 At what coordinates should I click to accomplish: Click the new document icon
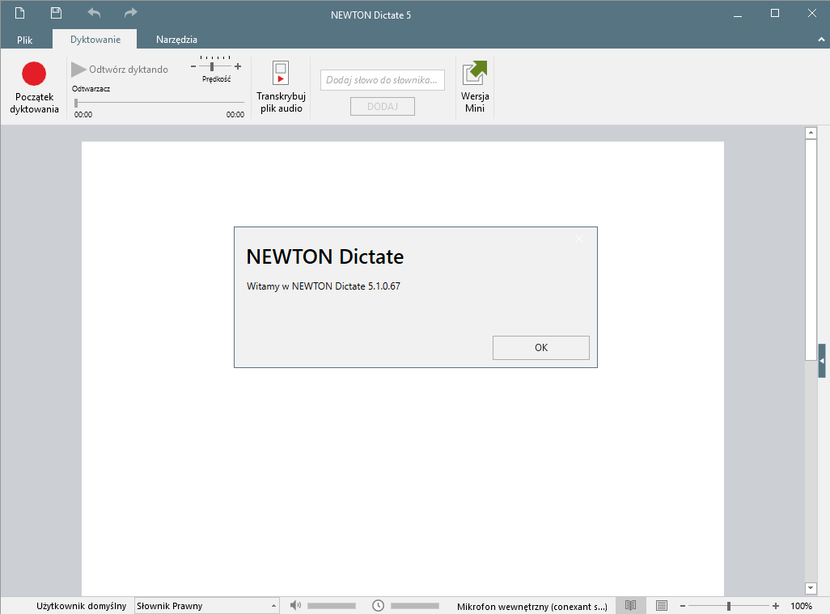20,13
